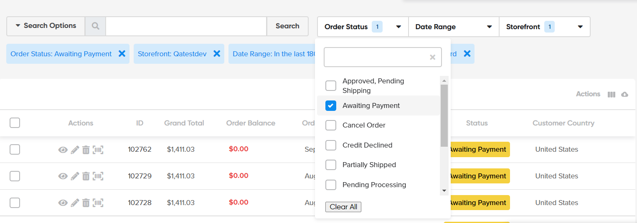Click the scrollbar down arrow in status list
Viewport: 637px width, 223px height.
[444, 190]
